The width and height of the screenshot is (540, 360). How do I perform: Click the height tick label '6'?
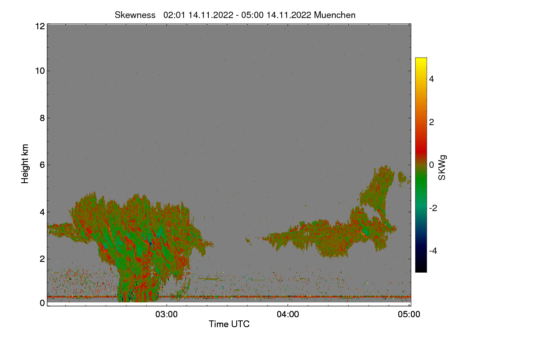pos(42,165)
